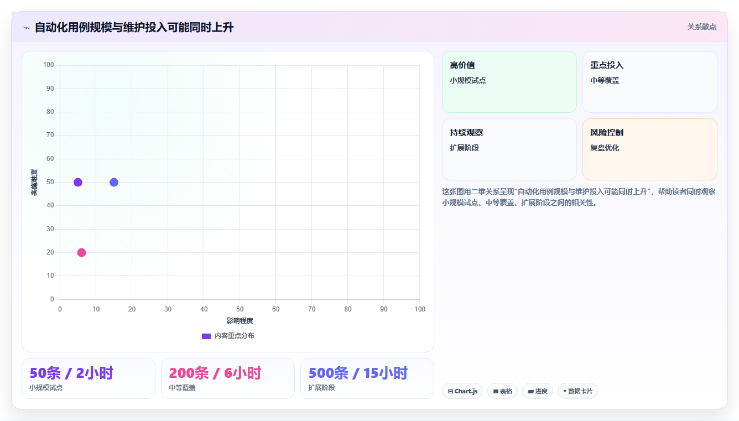The height and width of the screenshot is (421, 739).
Task: Click the 关系散点 label in header
Action: click(702, 27)
